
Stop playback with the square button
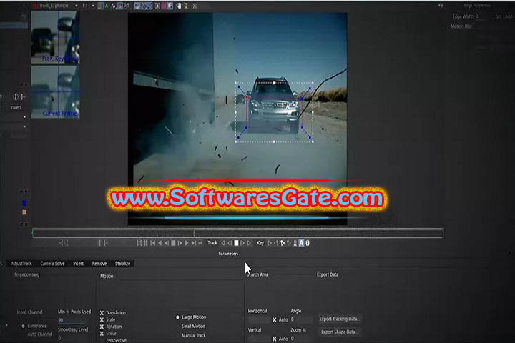[173, 243]
